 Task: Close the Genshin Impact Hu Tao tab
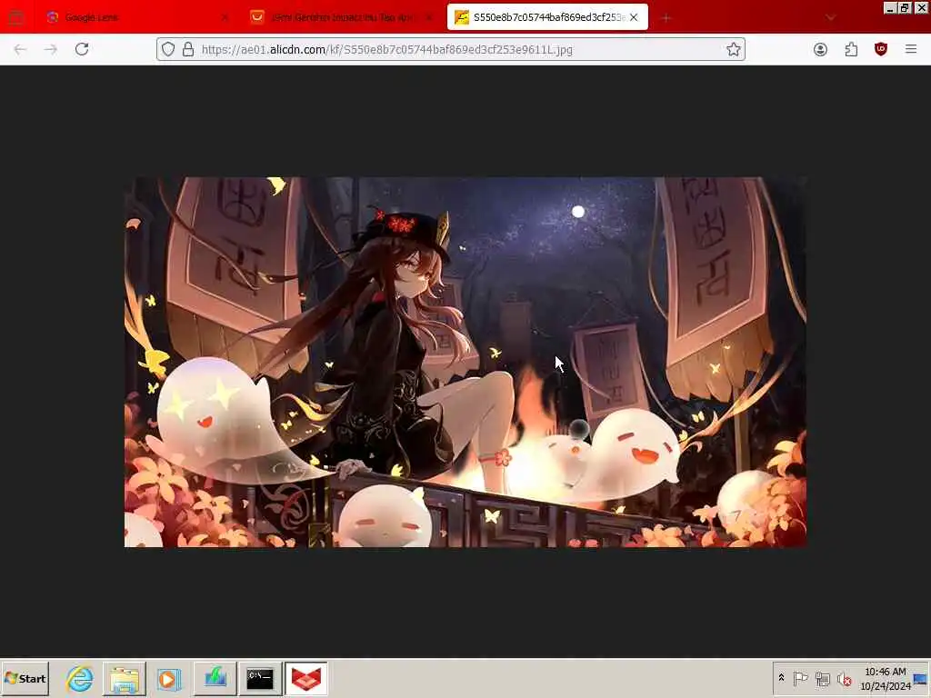pos(429,17)
